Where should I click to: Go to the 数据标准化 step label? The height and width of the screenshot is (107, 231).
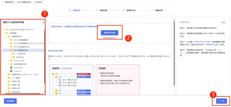[131, 10]
